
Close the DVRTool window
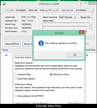point(92,3)
